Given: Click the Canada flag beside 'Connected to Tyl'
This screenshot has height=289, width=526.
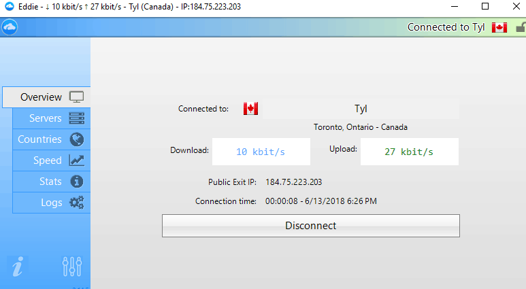Looking at the screenshot, I should 499,27.
